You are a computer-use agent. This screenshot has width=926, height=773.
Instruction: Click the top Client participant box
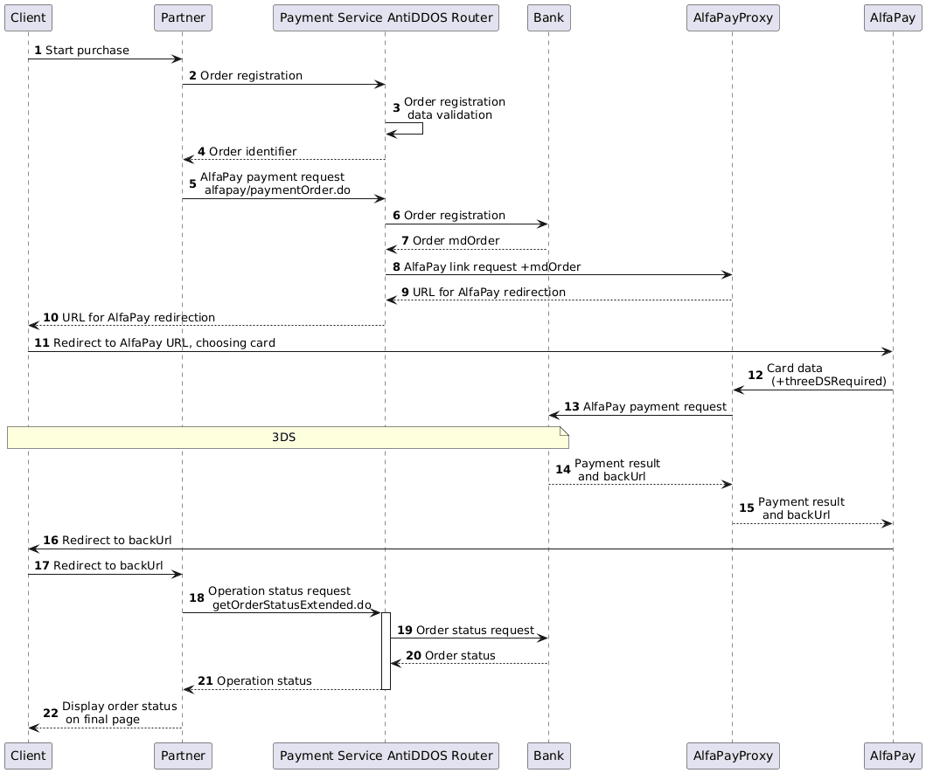[28, 17]
